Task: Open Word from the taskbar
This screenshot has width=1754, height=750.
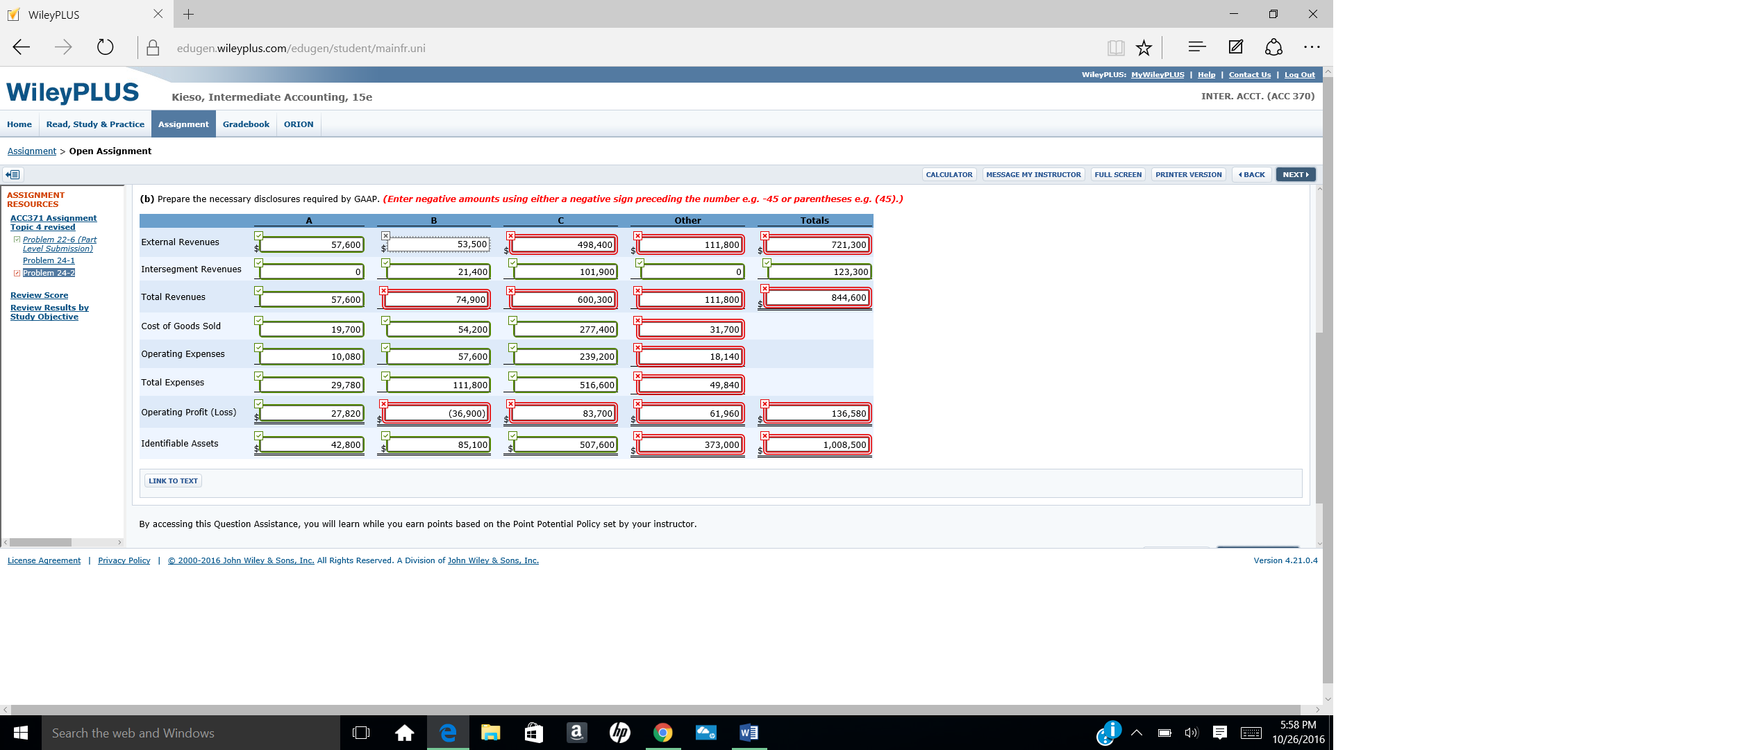Action: (x=749, y=733)
